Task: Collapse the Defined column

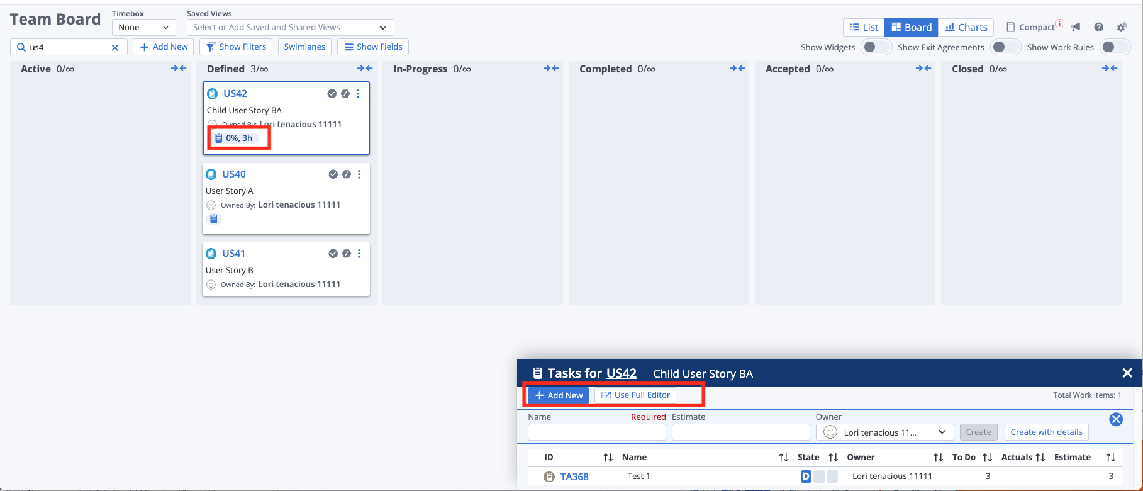Action: 365,69
